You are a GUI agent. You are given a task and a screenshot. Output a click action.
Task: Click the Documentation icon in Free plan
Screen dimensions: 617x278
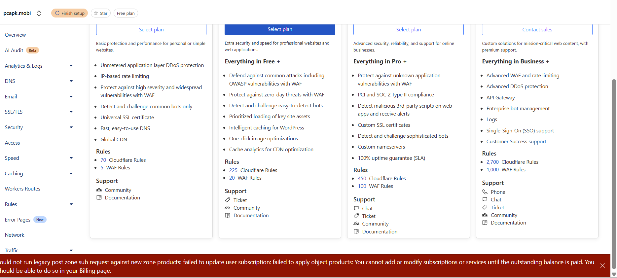(x=99, y=198)
